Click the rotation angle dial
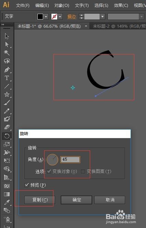 click(x=52, y=160)
